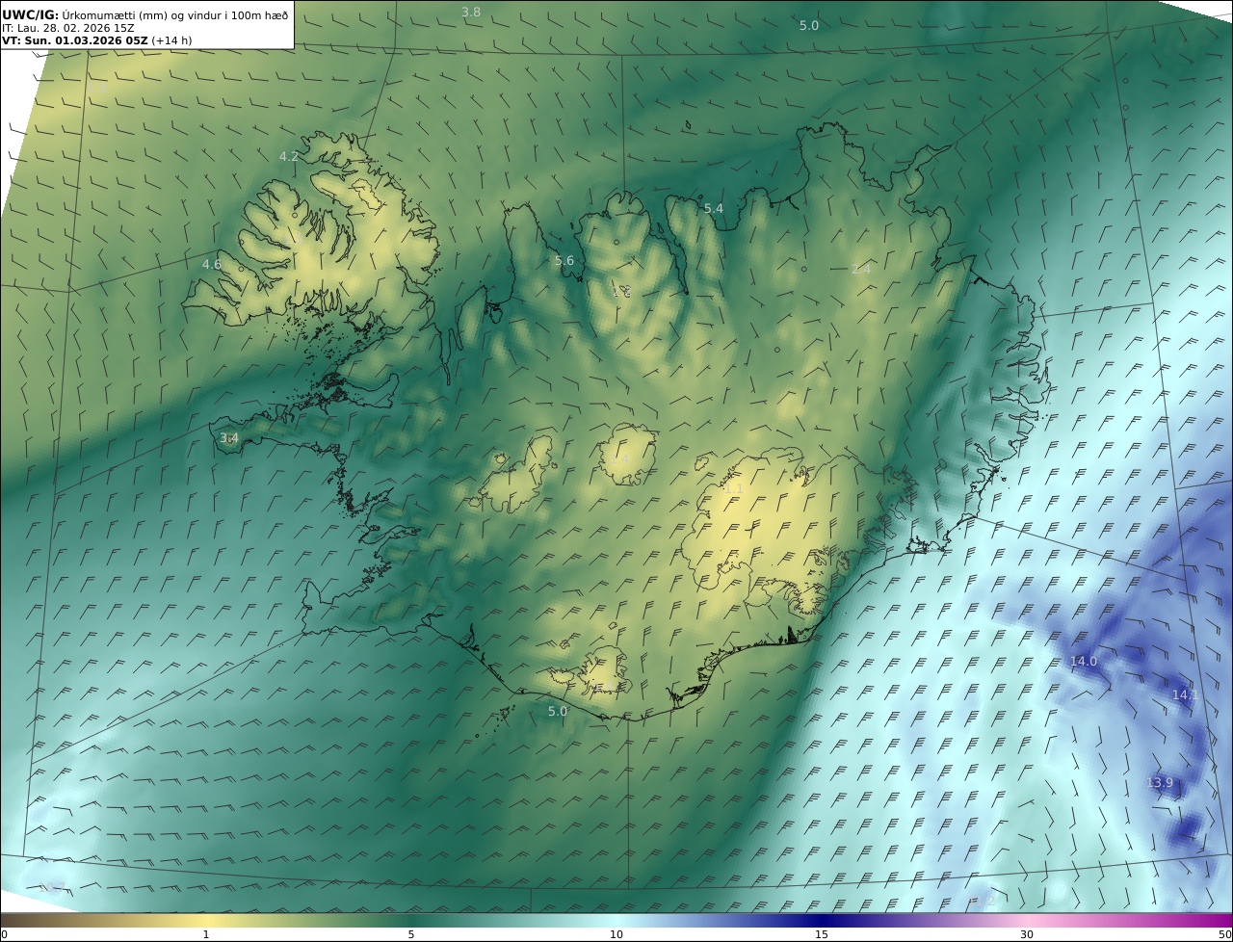The image size is (1233, 942).
Task: Click the colorbar tick label 30
Action: [x=1027, y=934]
